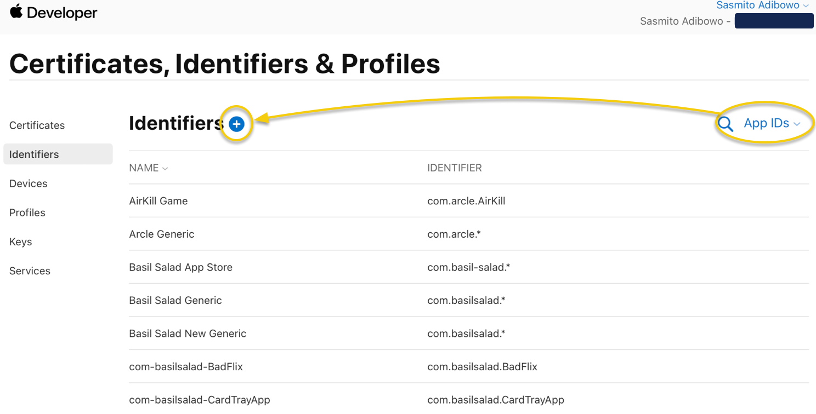816x414 pixels.
Task: Open the Profiles section
Action: tap(27, 212)
